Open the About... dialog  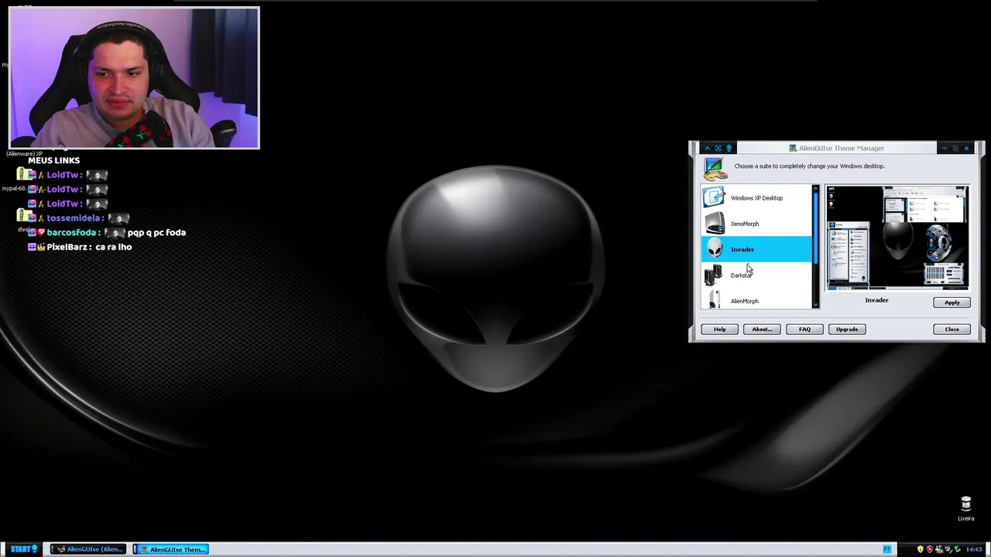pyautogui.click(x=762, y=330)
